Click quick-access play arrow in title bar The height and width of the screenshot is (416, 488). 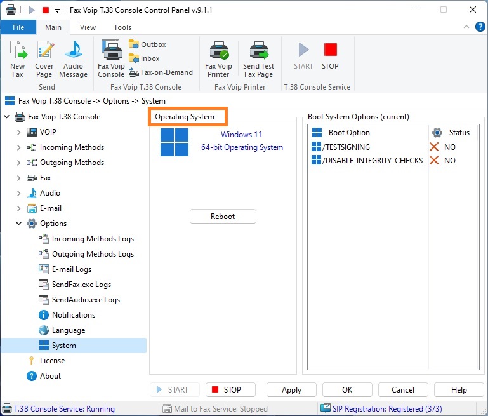click(32, 10)
